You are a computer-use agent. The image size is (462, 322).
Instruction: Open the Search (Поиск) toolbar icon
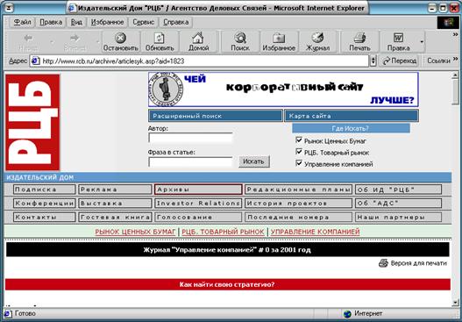click(240, 38)
